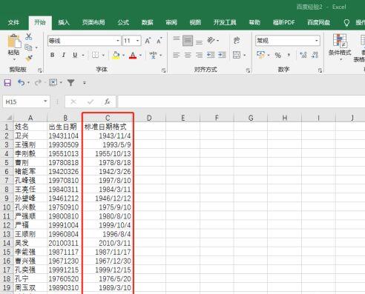Image resolution: width=365 pixels, height=294 pixels.
Task: Open the font size dropdown
Action: (x=137, y=41)
